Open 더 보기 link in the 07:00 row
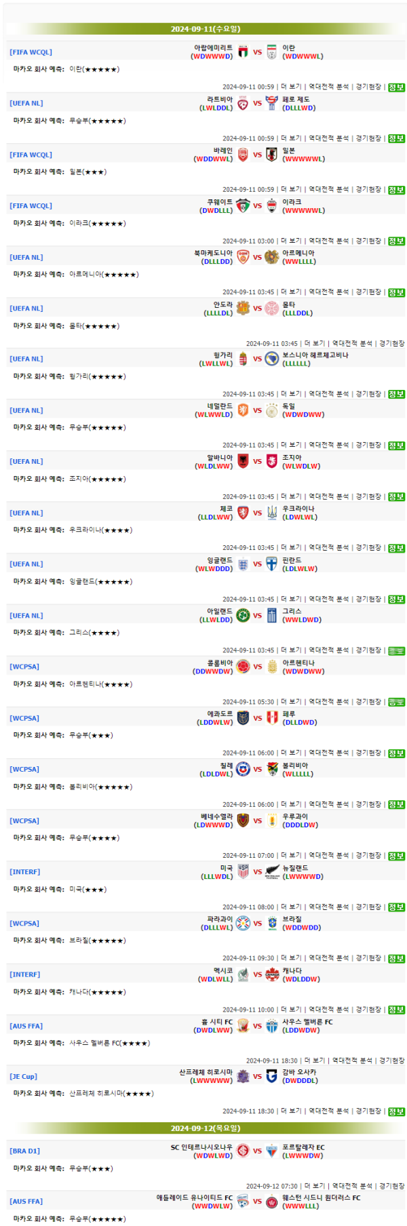This screenshot has height=1226, width=407. point(291,856)
